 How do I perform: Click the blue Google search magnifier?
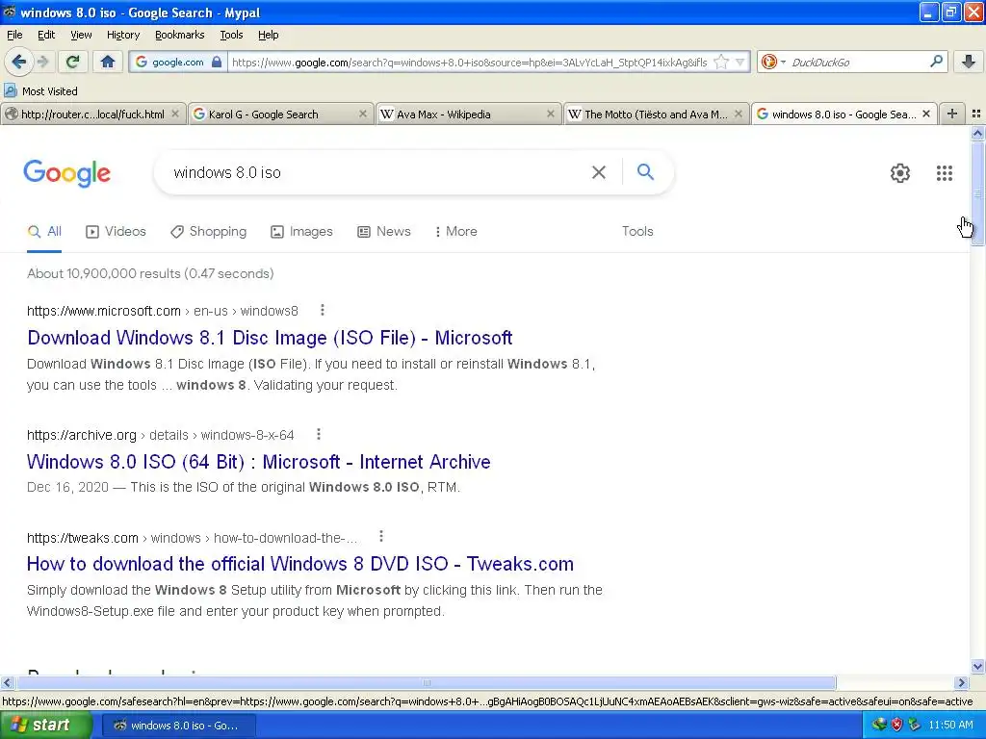tap(645, 171)
